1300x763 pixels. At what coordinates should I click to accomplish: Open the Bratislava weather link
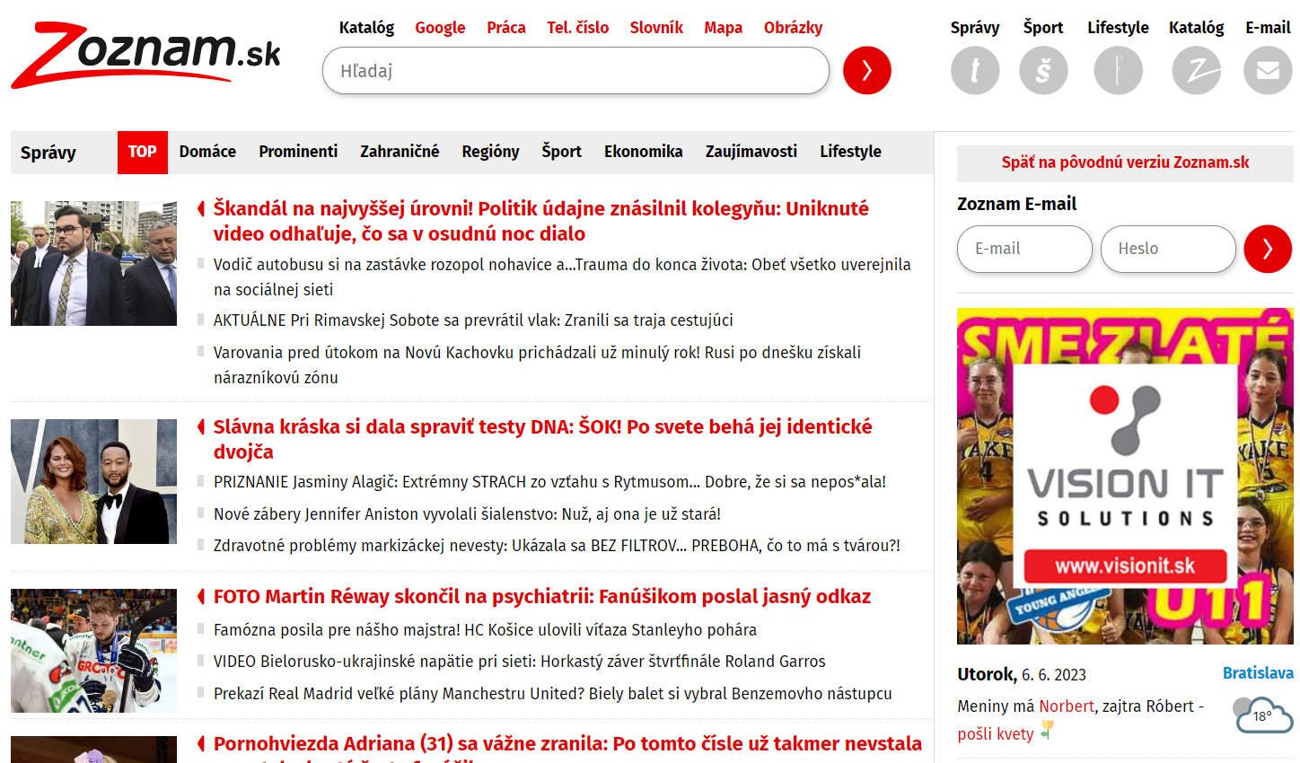click(x=1257, y=673)
